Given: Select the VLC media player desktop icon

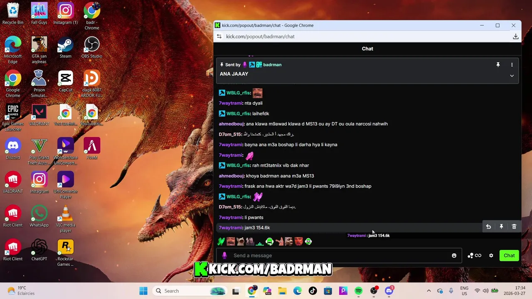Looking at the screenshot, I should point(65,219).
